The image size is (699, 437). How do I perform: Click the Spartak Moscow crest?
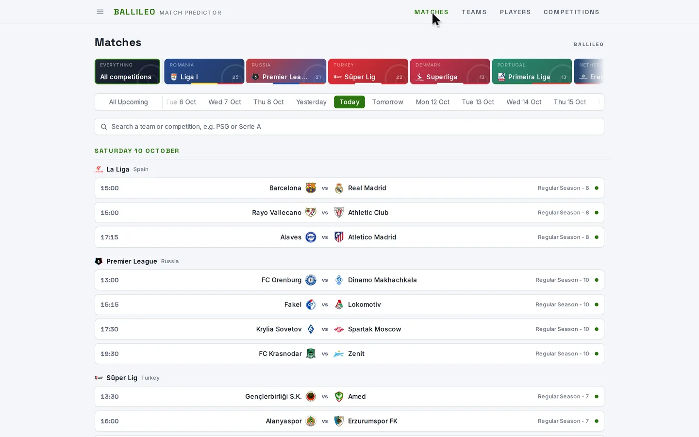point(339,329)
